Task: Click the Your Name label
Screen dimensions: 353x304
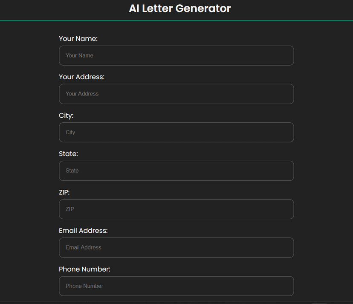Action: (x=78, y=38)
